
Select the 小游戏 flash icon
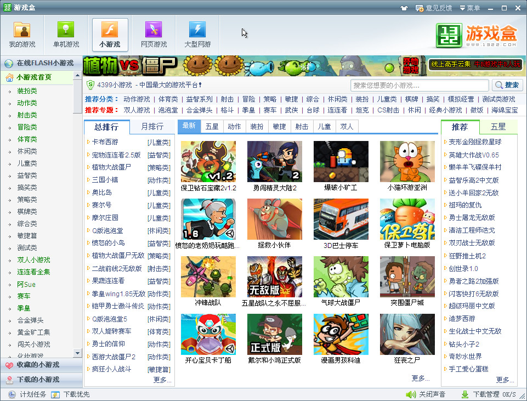[110, 30]
